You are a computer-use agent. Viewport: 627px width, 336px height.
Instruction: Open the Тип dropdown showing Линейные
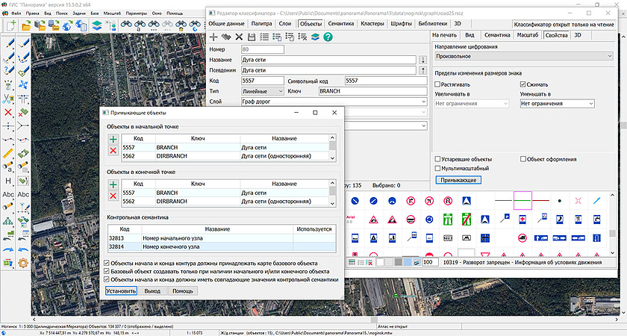(262, 91)
